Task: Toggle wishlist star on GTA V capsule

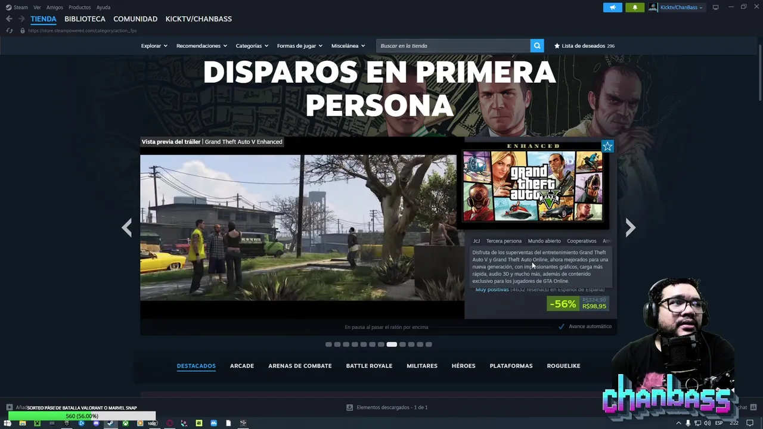Action: click(607, 146)
